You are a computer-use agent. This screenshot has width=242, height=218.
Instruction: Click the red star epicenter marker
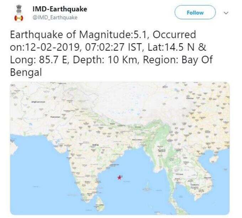coord(119,177)
